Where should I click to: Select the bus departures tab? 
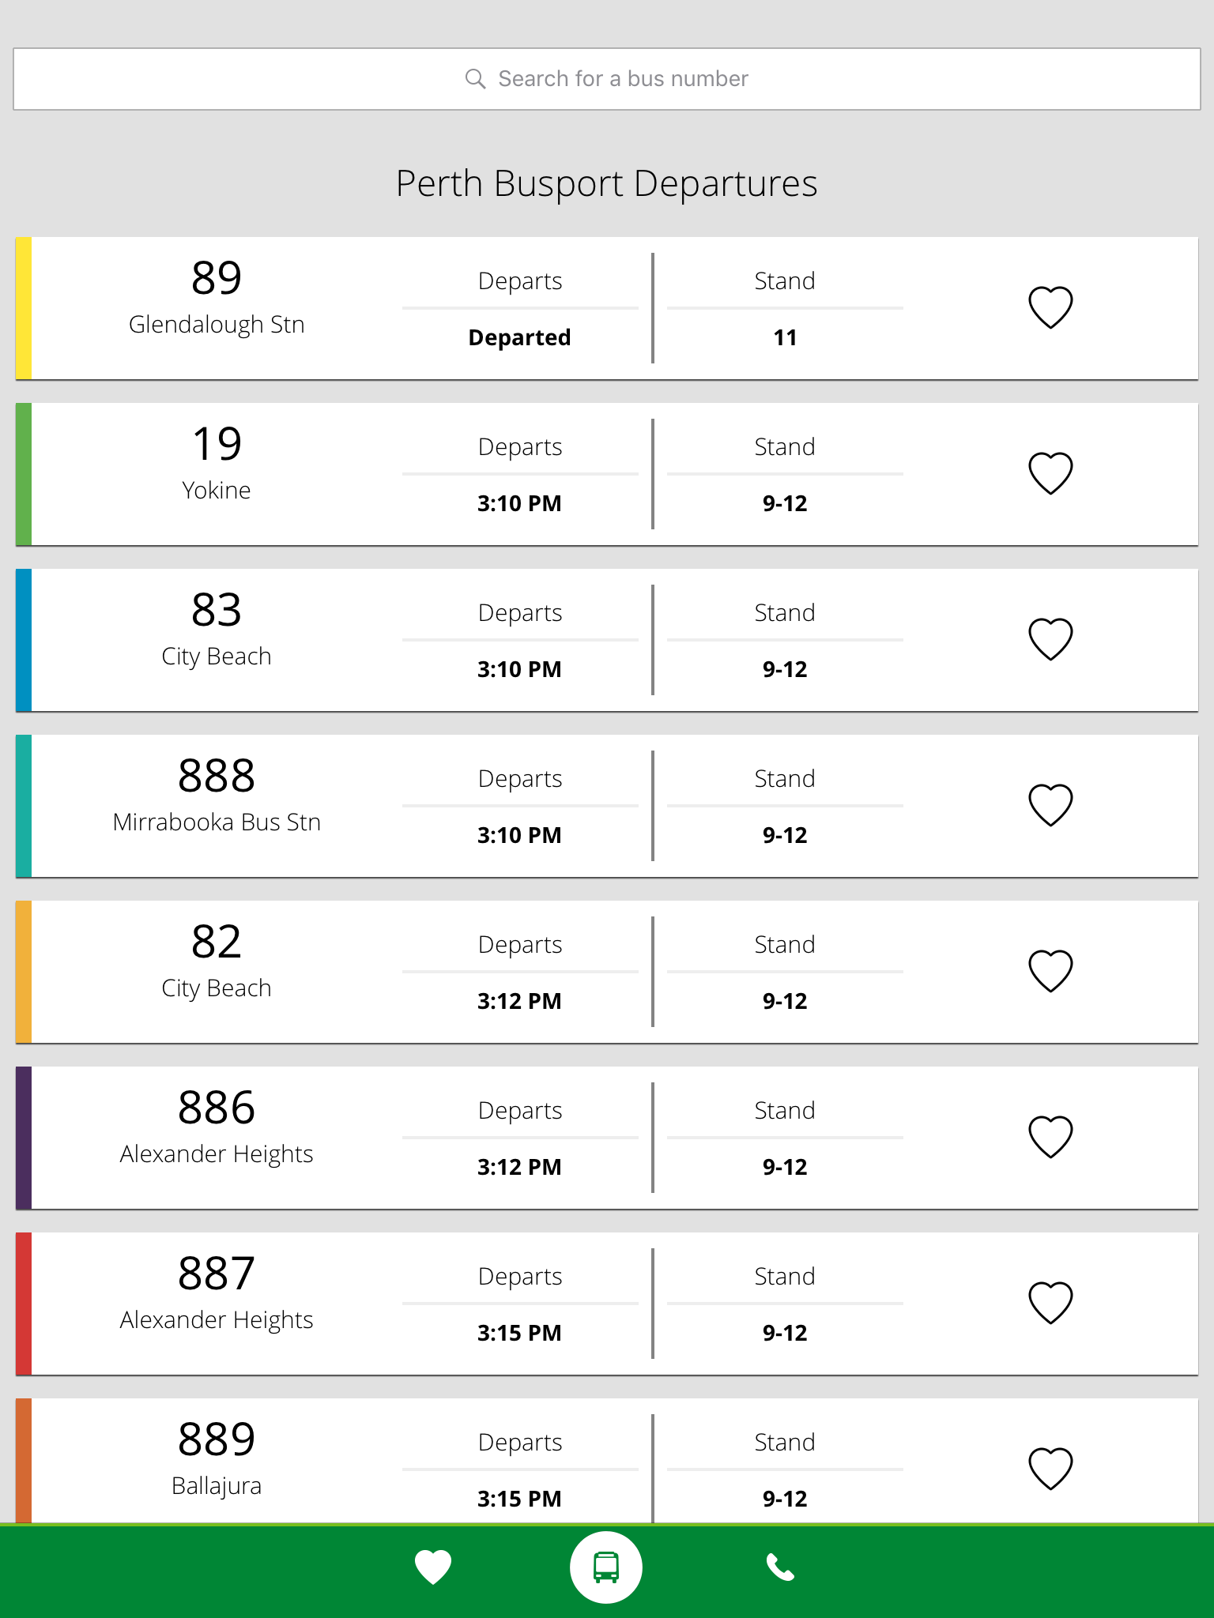(x=606, y=1567)
